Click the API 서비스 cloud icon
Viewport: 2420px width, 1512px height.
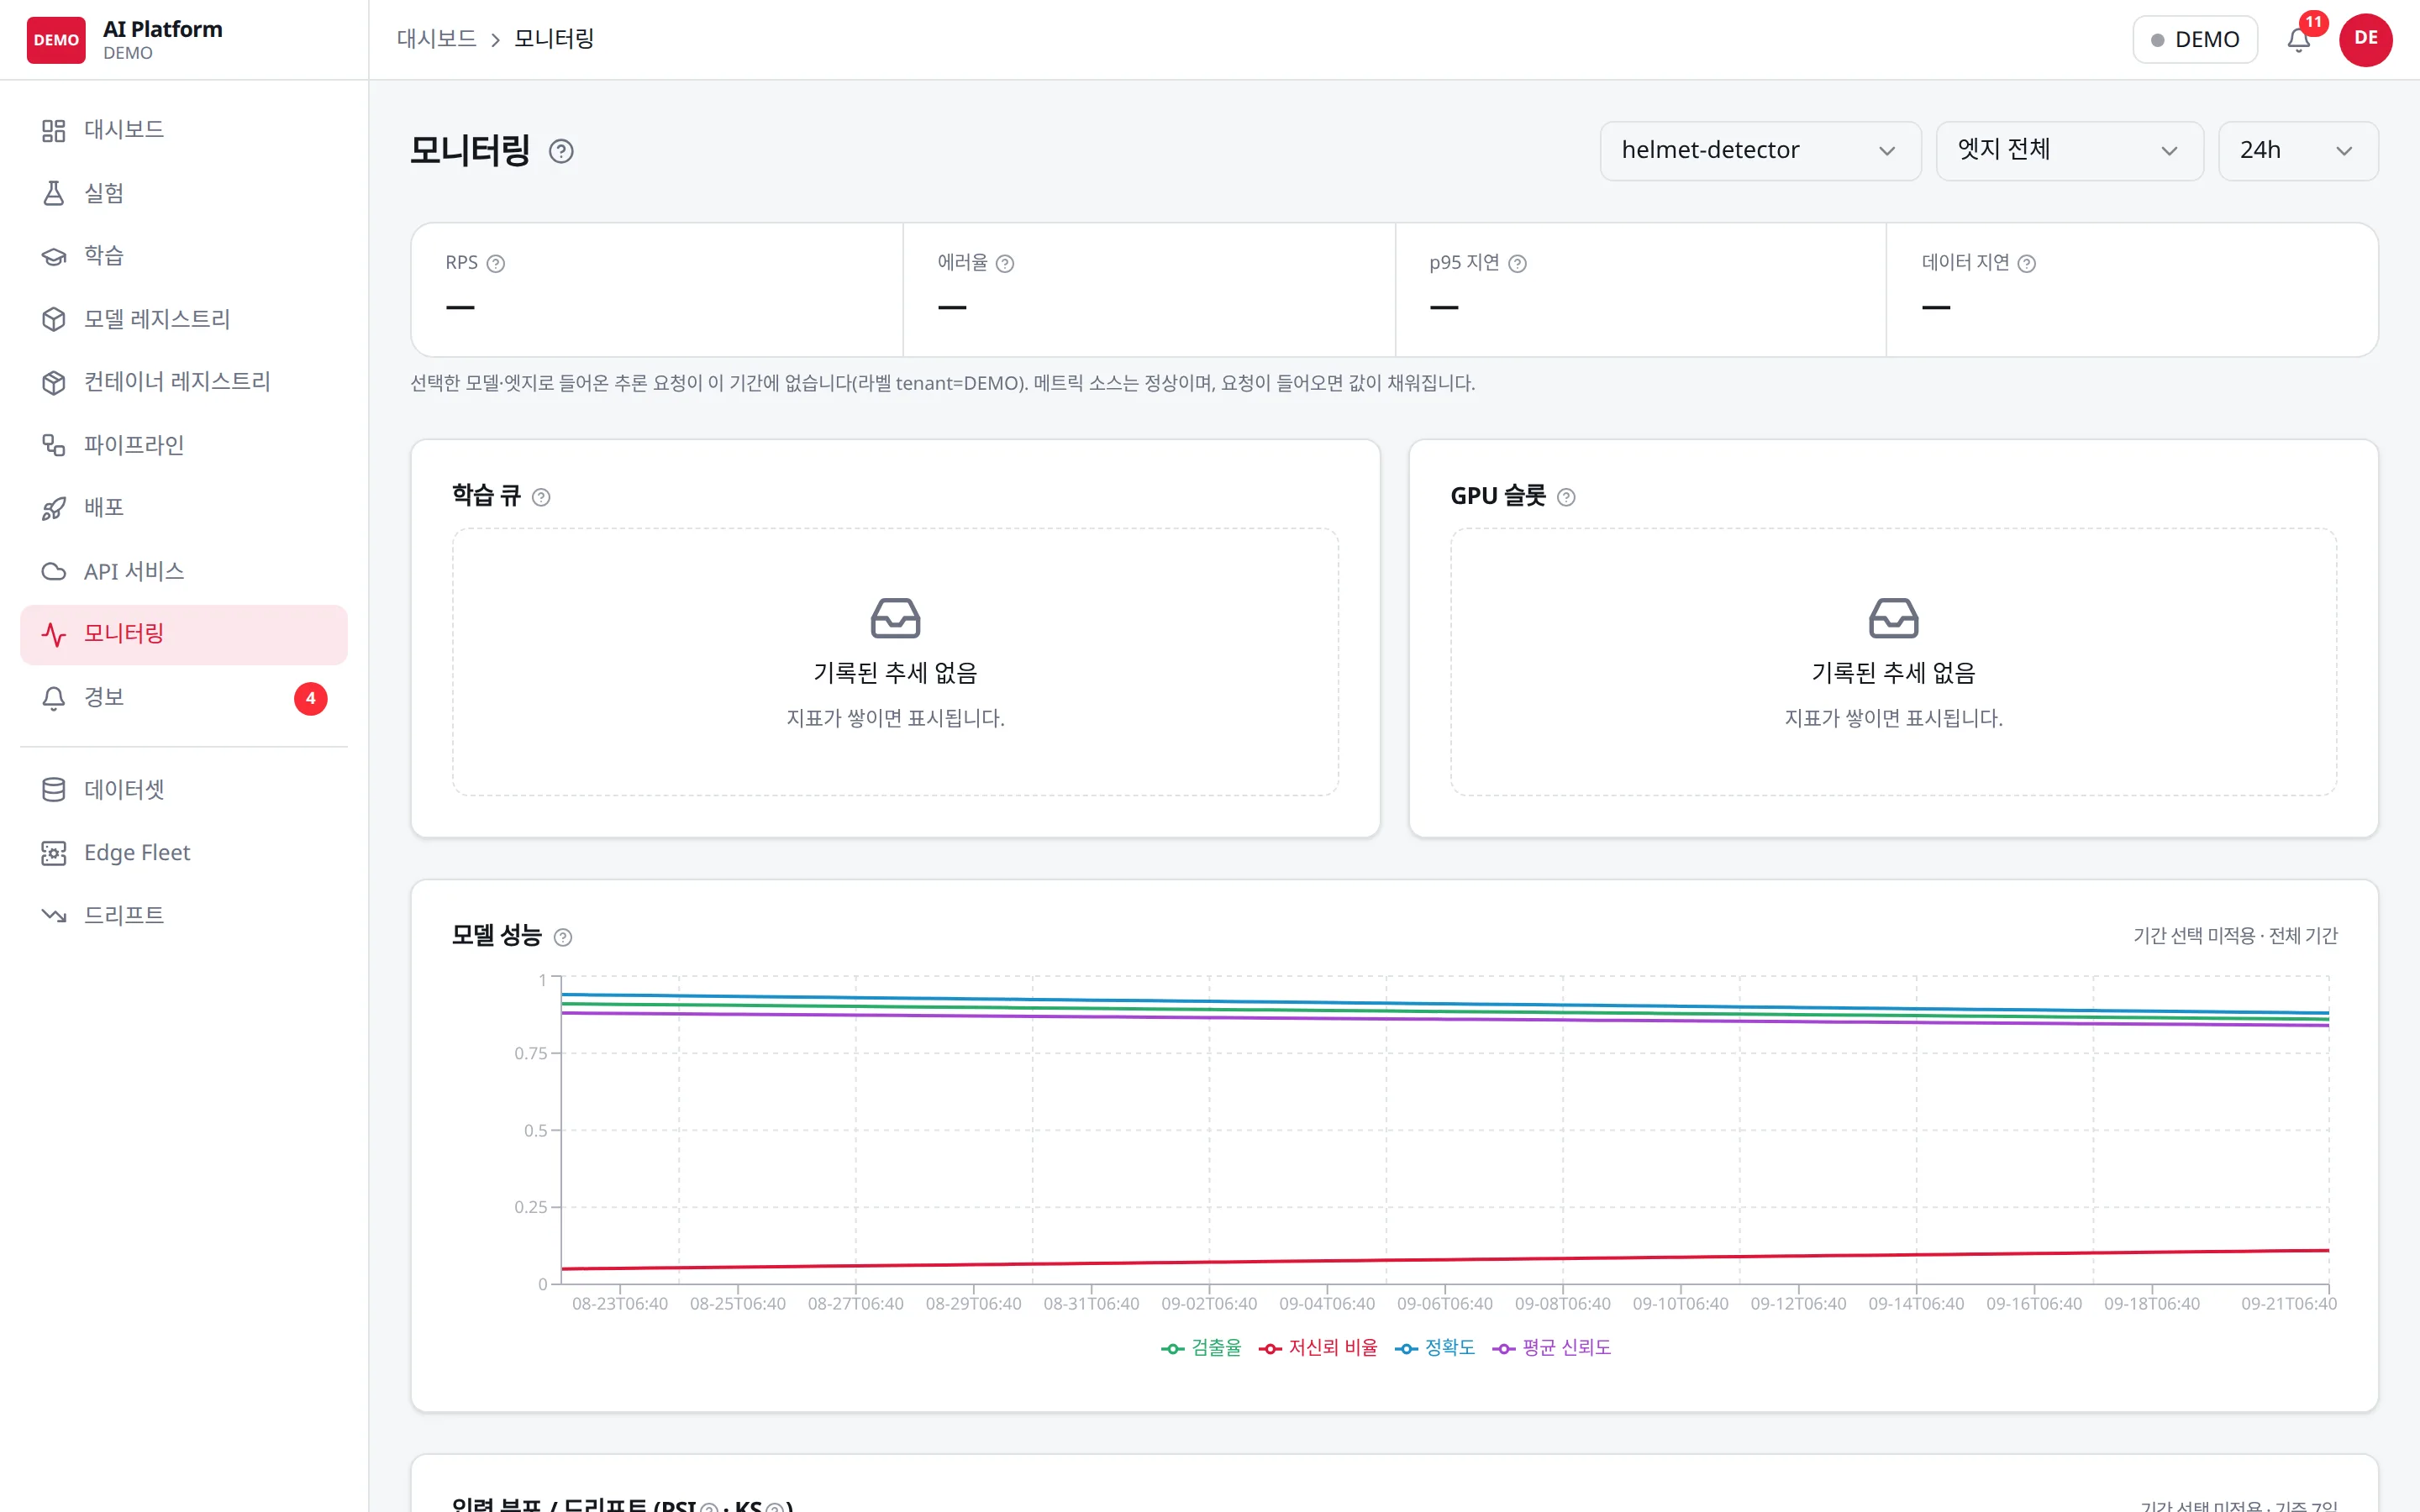[x=54, y=571]
